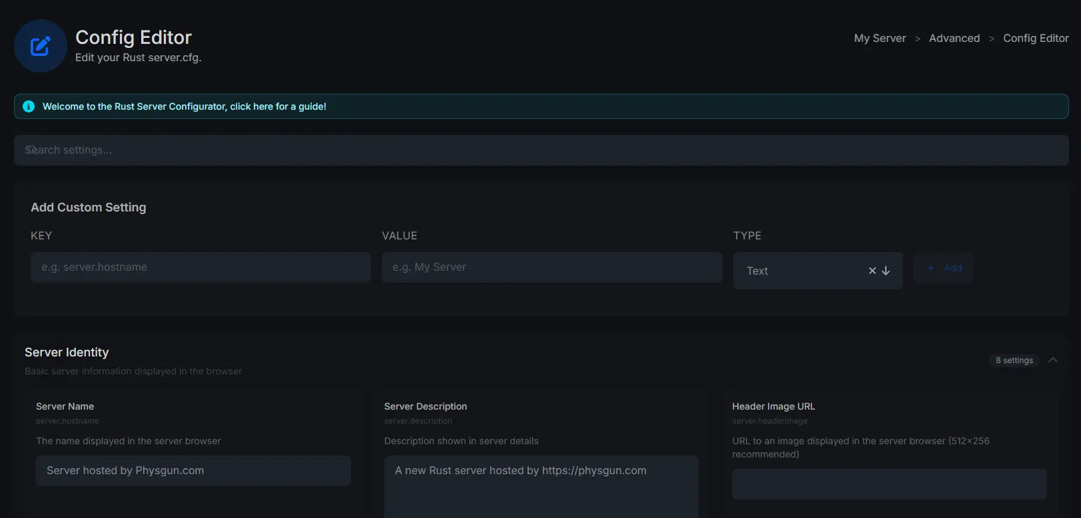Click the Header Image URL label
This screenshot has height=518, width=1081.
tap(774, 406)
